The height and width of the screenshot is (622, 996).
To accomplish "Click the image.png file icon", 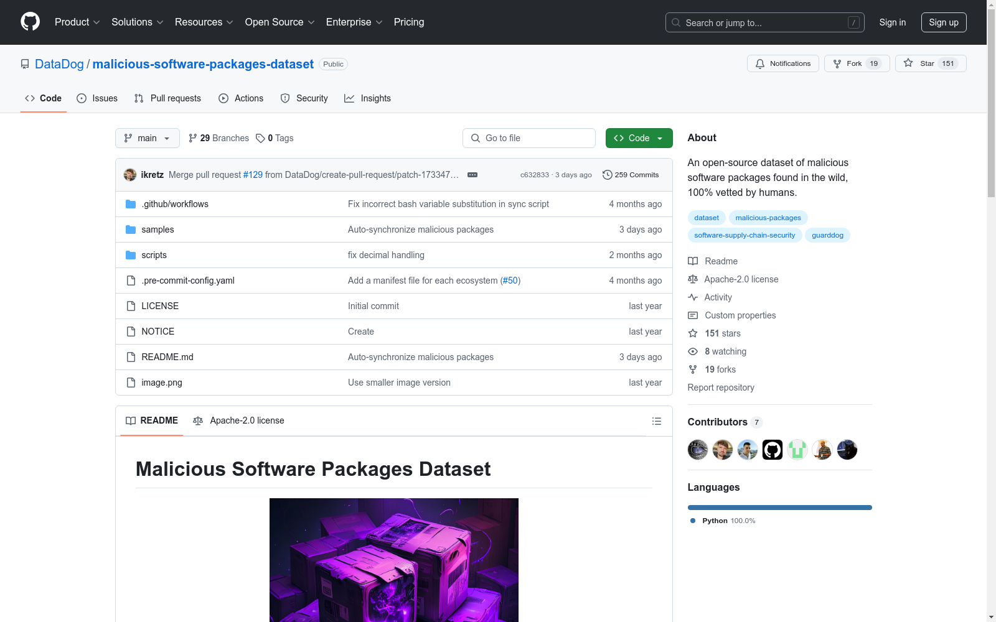I will click(x=131, y=383).
